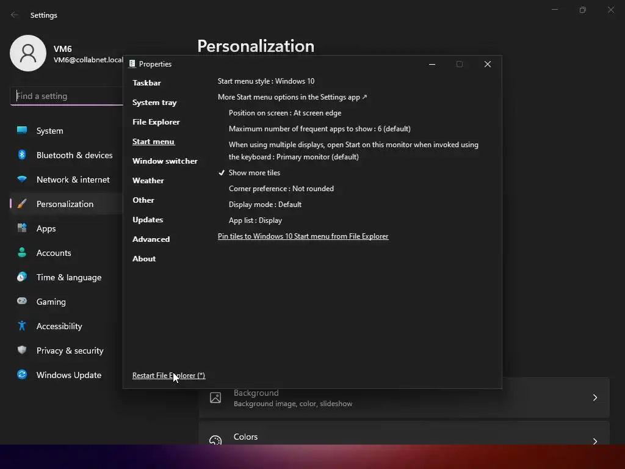
Task: Select the Bluetooth & devices icon
Action: pyautogui.click(x=22, y=155)
